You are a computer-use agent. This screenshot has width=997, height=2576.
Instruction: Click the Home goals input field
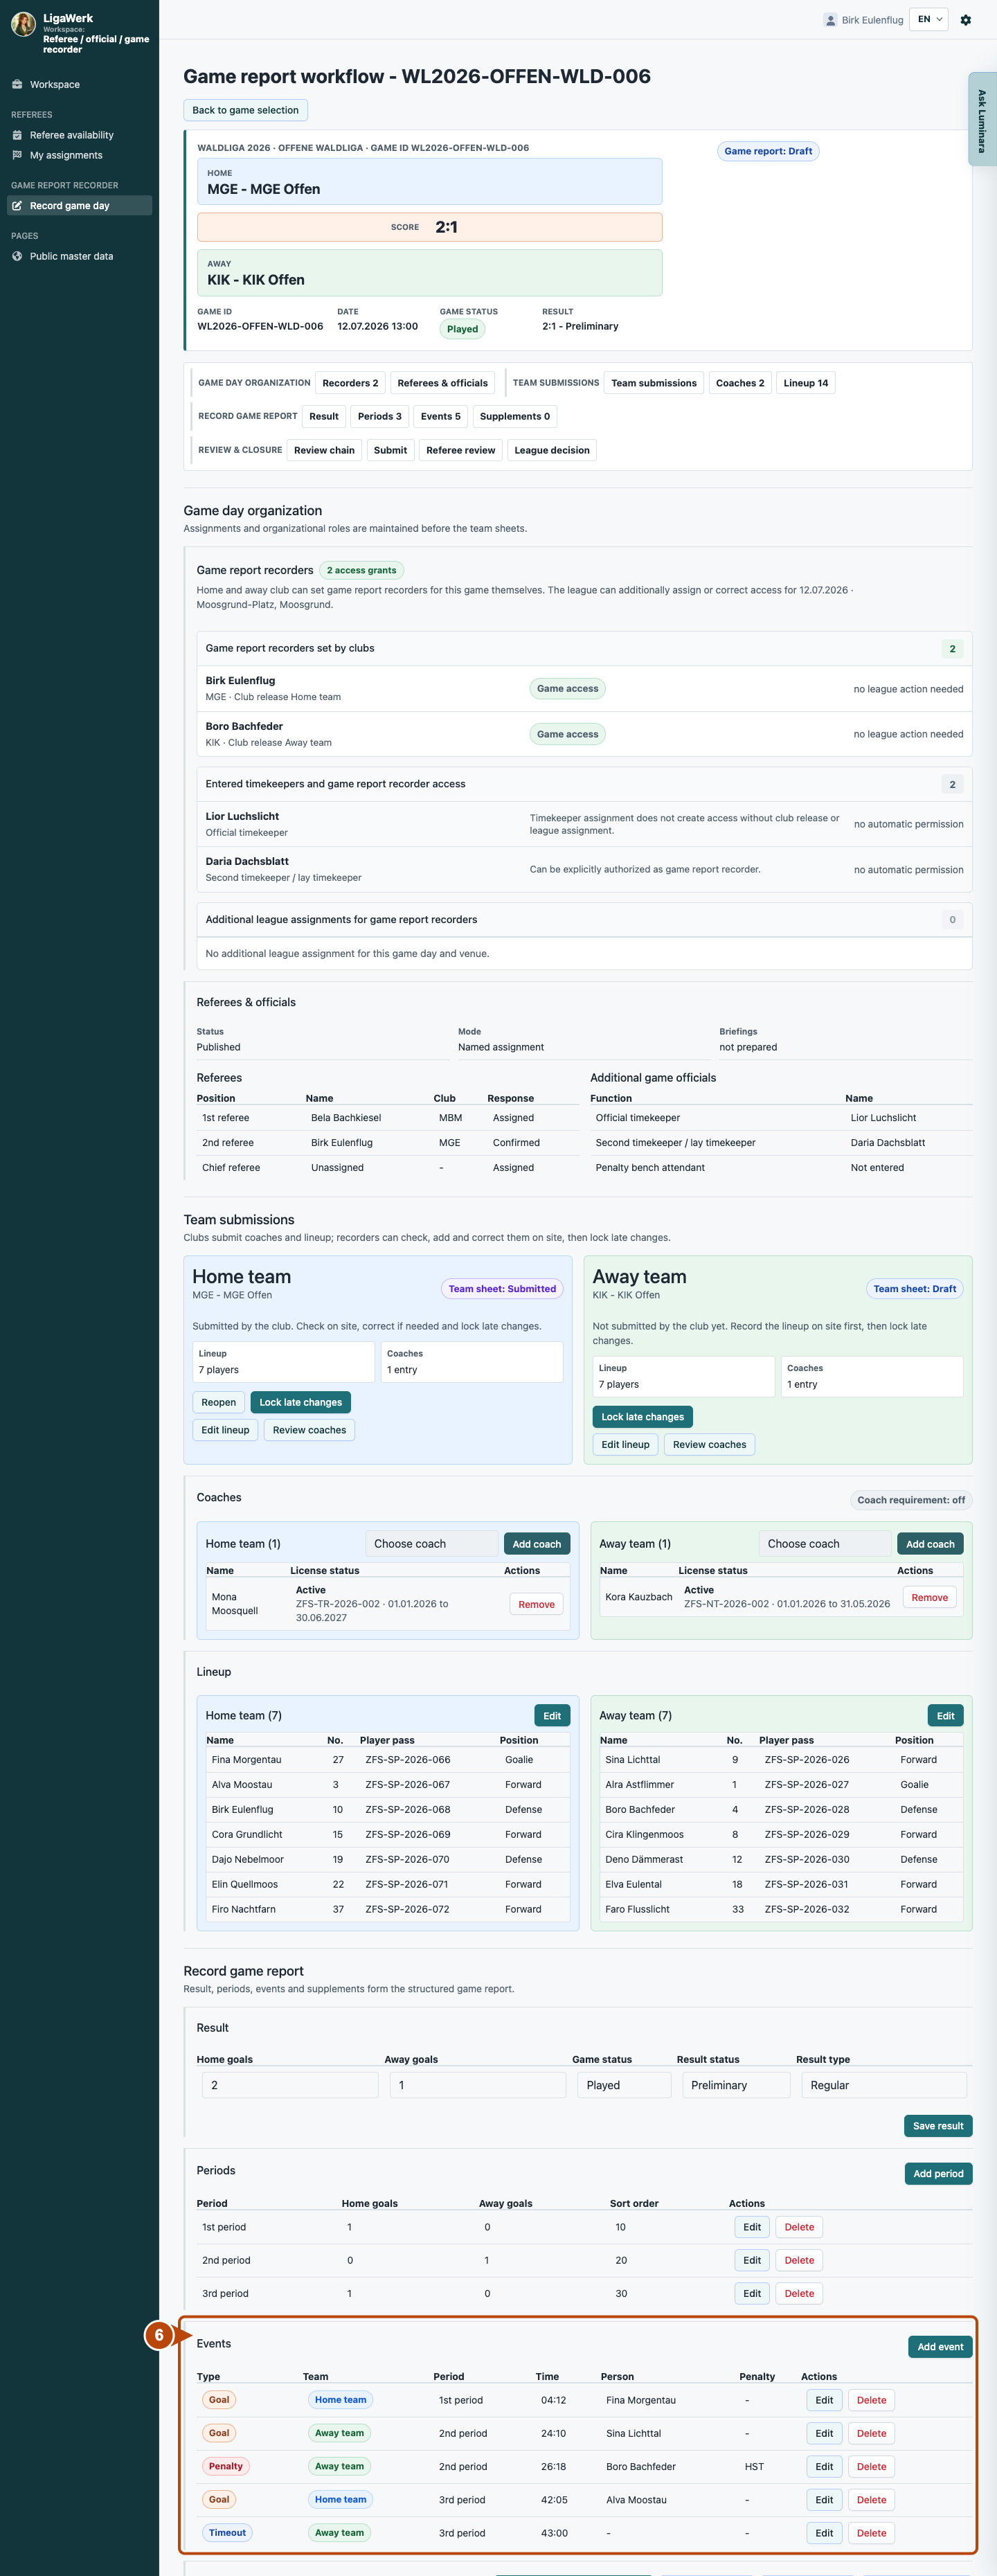point(290,2085)
